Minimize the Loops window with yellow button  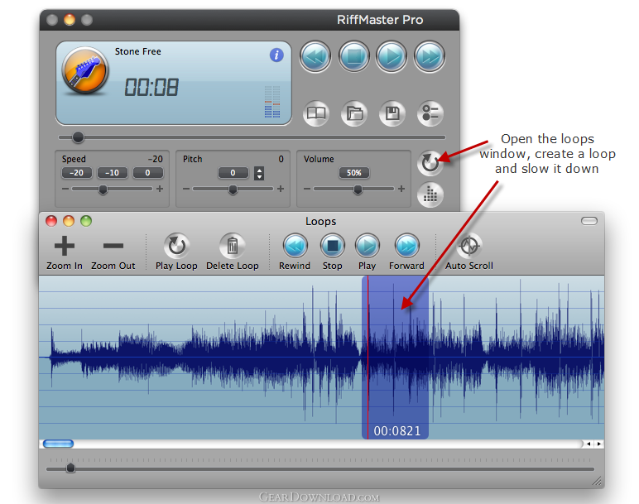coord(69,221)
